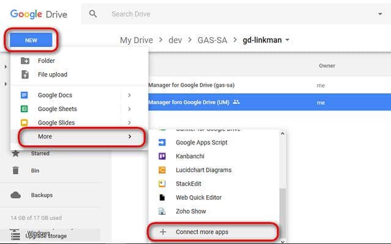Choose Web Quick Editor from submenu
This screenshot has width=391, height=244.
click(199, 198)
